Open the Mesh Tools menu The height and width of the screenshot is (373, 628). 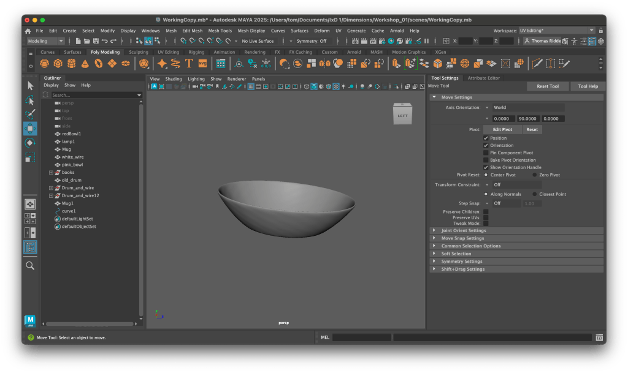[220, 31]
